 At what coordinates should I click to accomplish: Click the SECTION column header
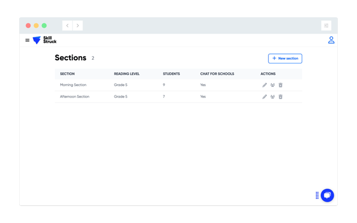[67, 74]
